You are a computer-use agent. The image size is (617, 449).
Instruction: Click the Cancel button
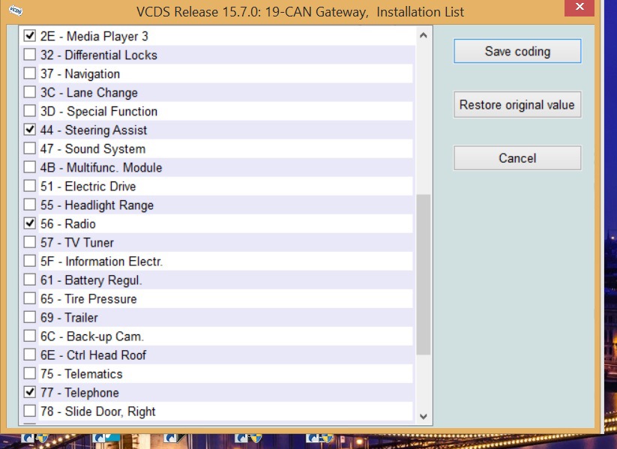pos(517,158)
